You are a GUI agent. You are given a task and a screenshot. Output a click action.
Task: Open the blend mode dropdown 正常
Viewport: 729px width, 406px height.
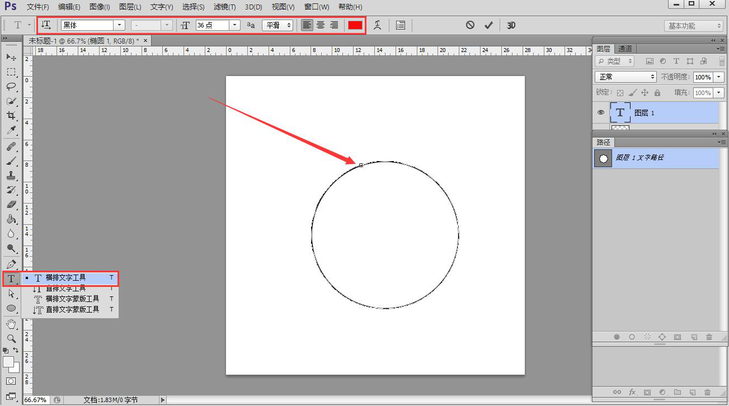(625, 77)
